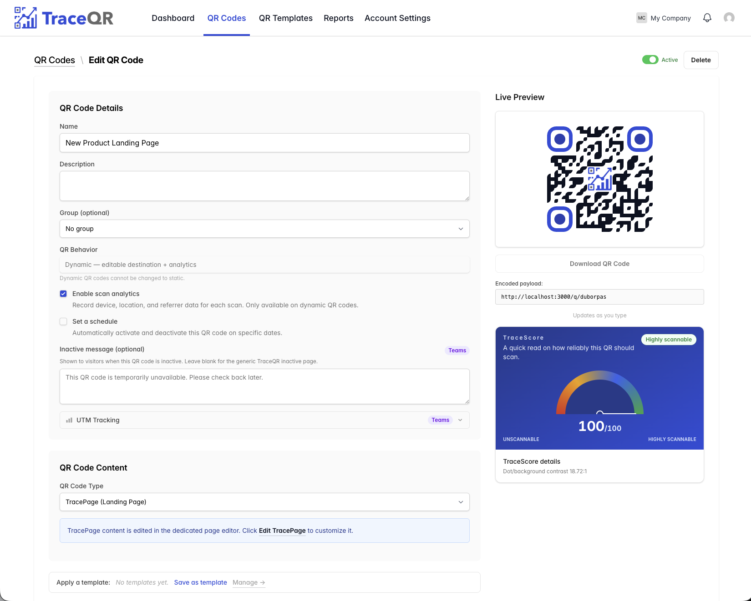Open Account Settings
Viewport: 751px width, 601px height.
(x=397, y=18)
